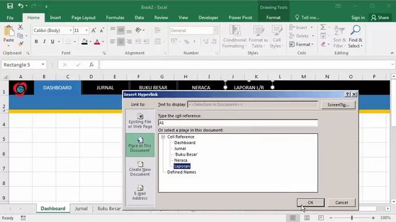
Task: Open Sort & Filter menu
Action: click(339, 36)
